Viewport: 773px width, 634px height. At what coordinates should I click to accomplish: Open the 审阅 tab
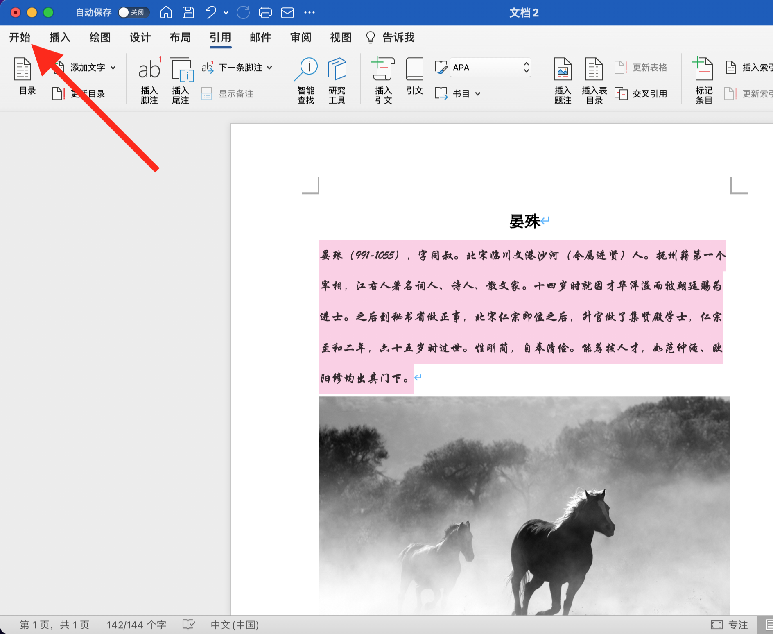[301, 37]
